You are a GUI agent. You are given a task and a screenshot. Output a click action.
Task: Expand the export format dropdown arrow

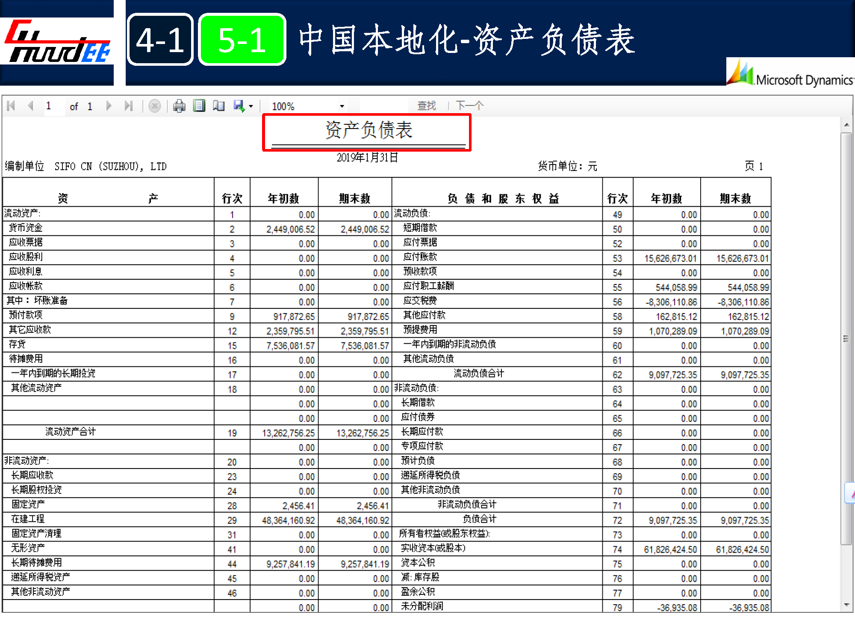(251, 106)
